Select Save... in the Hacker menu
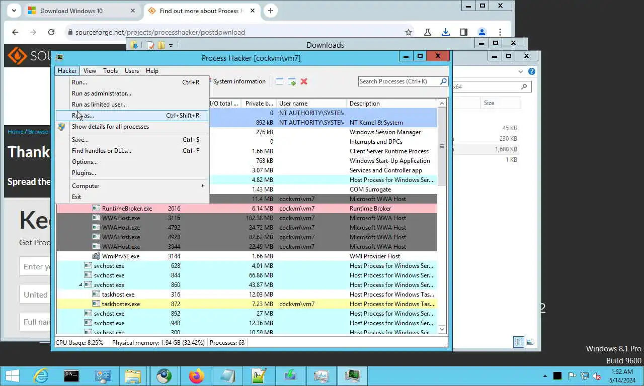Viewport: 644px width, 386px height. (132, 140)
